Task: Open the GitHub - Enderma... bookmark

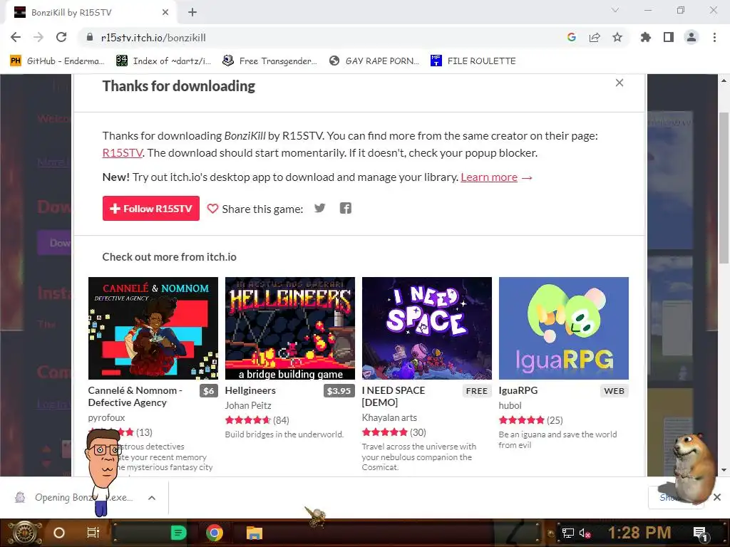Action: tap(58, 61)
